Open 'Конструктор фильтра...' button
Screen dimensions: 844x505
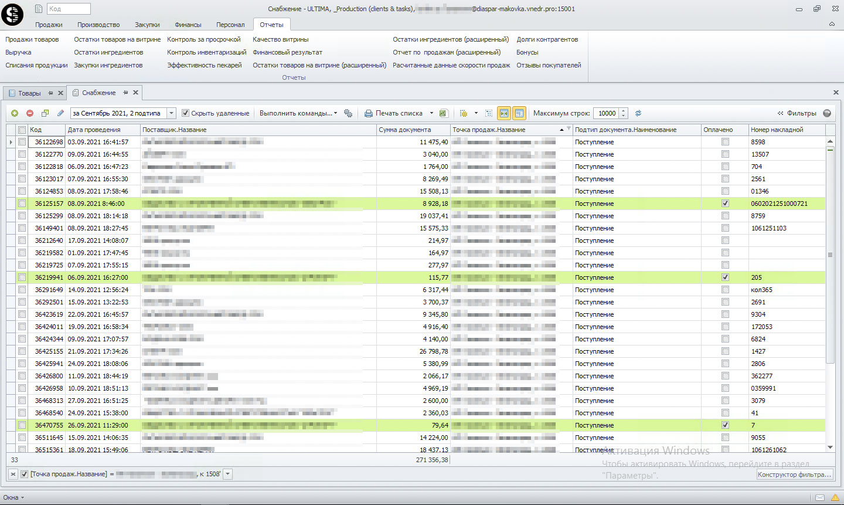pos(794,475)
